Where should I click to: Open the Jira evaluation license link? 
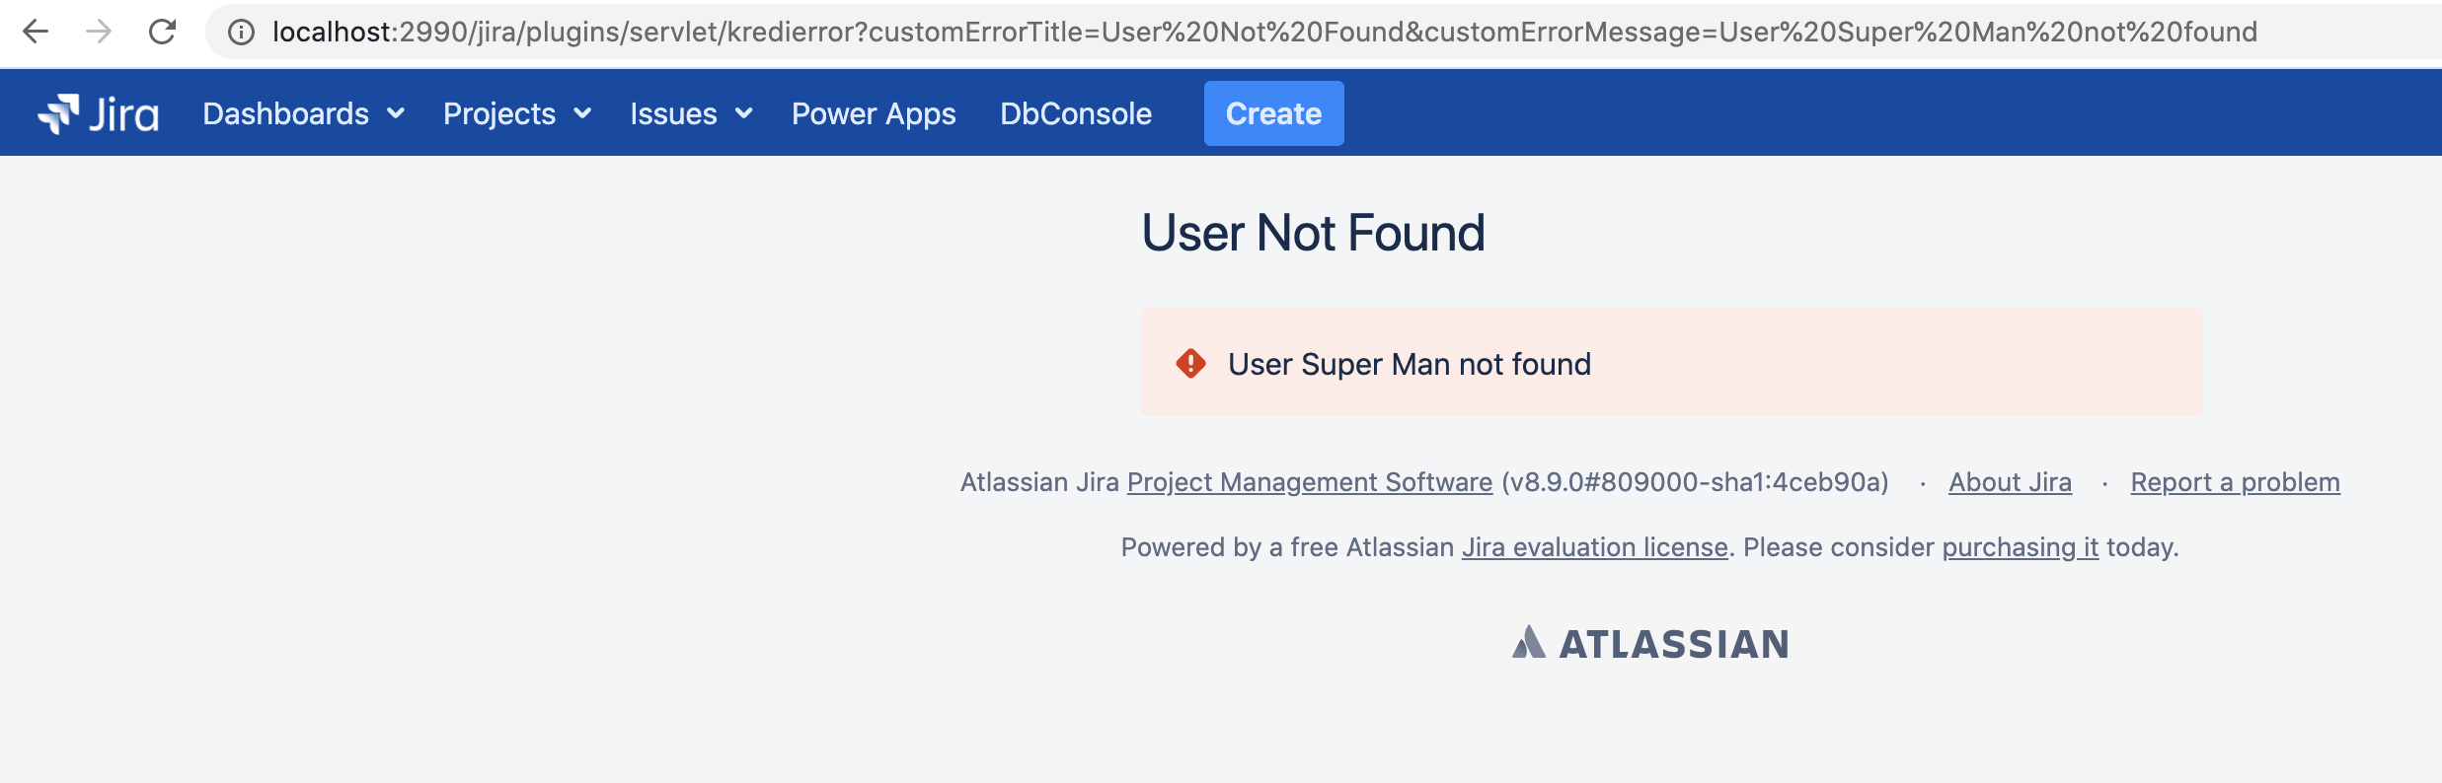pos(1595,547)
